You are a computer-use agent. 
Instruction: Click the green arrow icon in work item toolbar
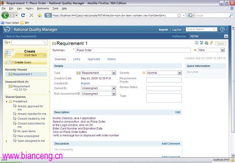tap(206, 43)
